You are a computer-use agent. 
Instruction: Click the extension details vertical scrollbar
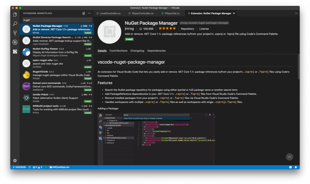[x=299, y=67]
